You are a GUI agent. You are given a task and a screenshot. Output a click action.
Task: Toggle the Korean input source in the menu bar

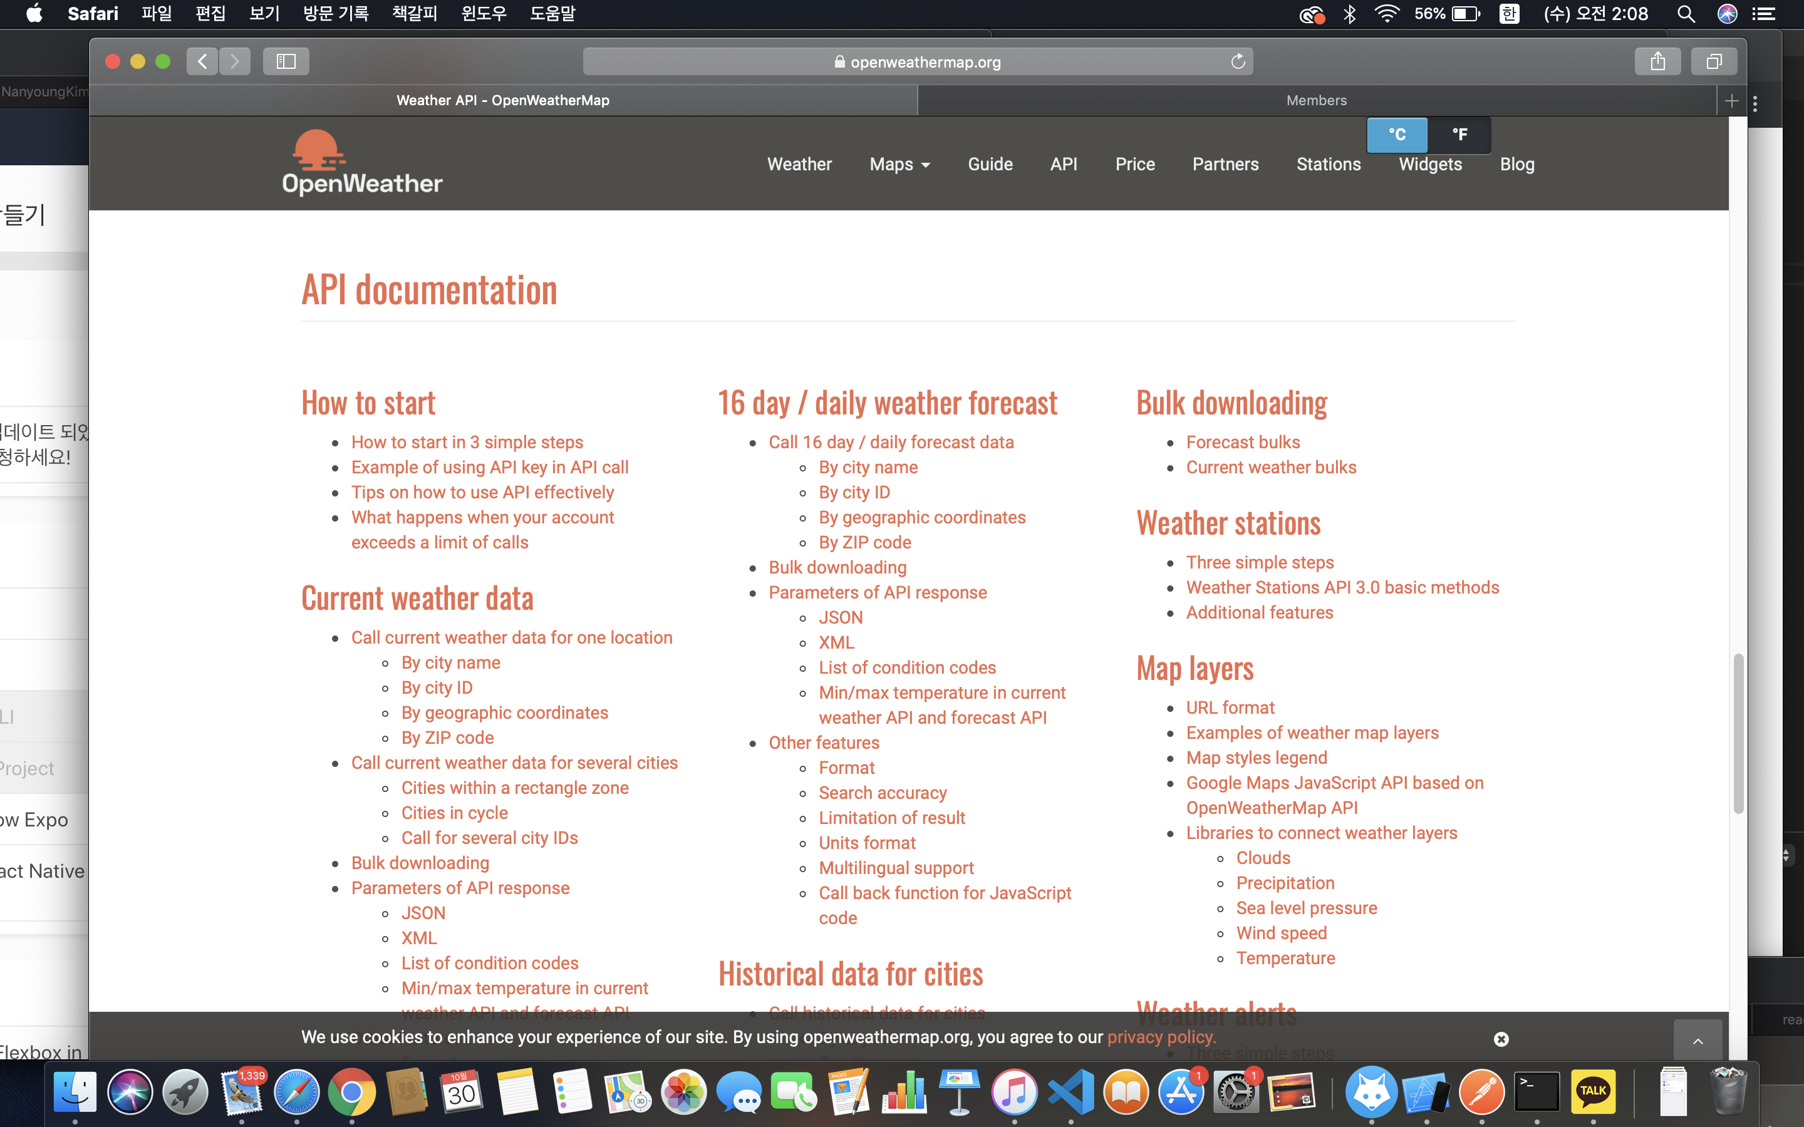coord(1510,13)
